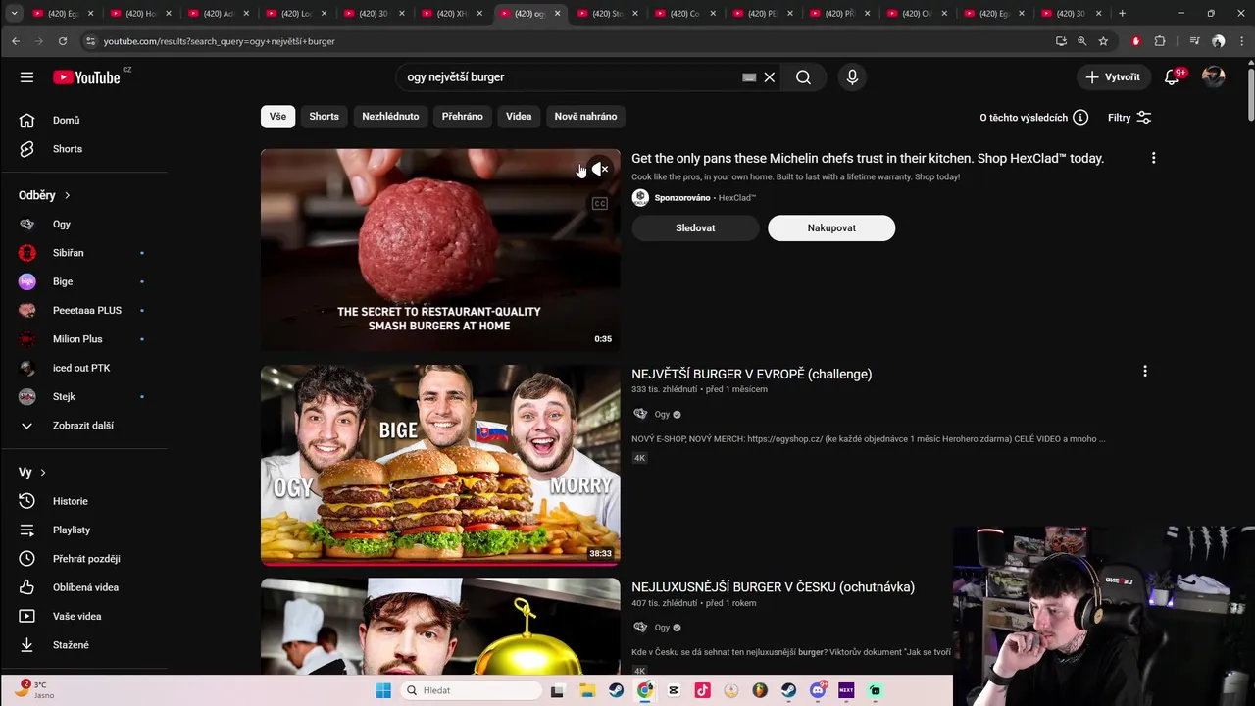Click the Vytvořit create button
Screen dimensions: 1255x706
coord(1113,77)
